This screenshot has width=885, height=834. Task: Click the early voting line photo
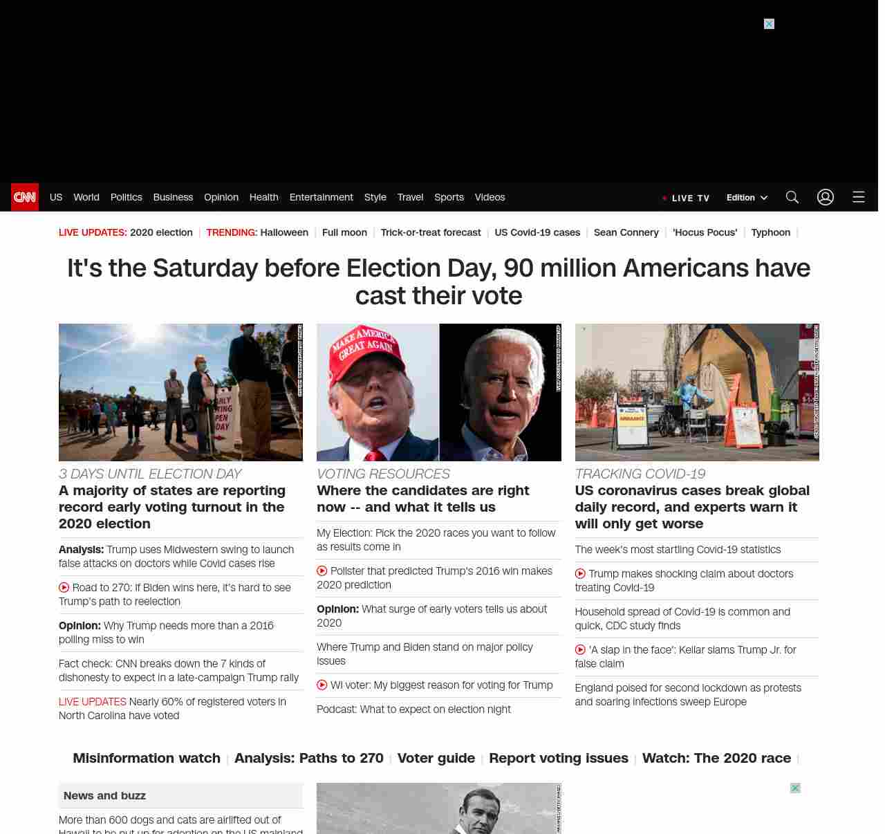180,392
